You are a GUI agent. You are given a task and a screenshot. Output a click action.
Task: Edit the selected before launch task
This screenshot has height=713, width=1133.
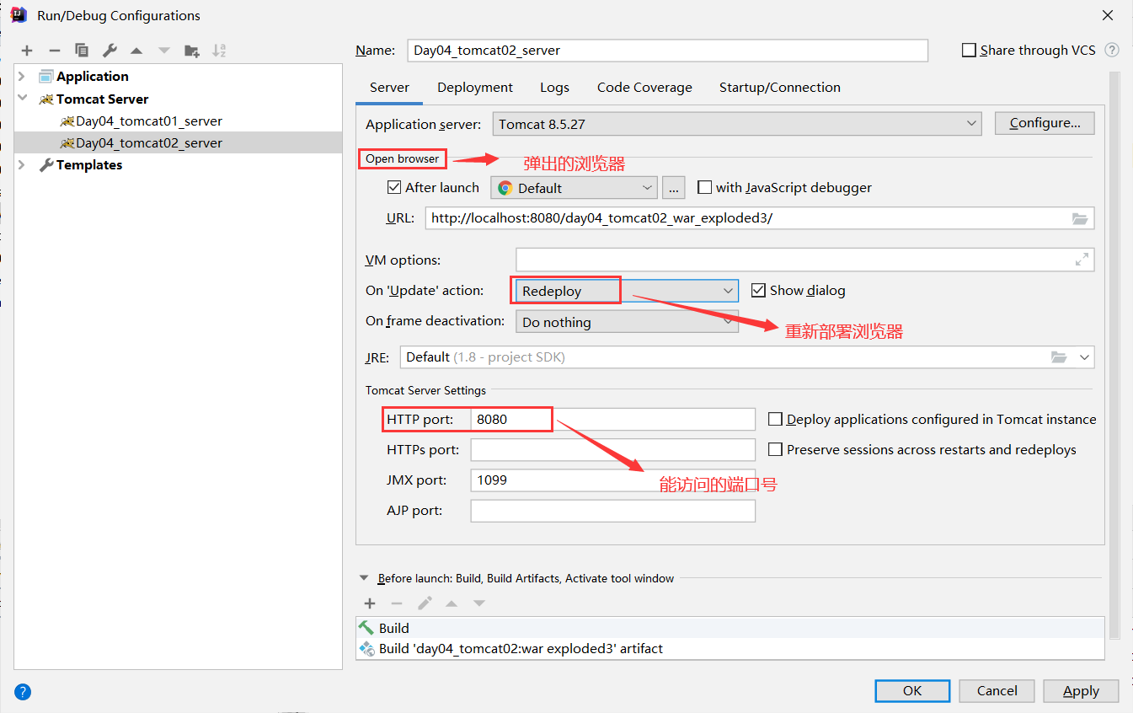[x=425, y=603]
